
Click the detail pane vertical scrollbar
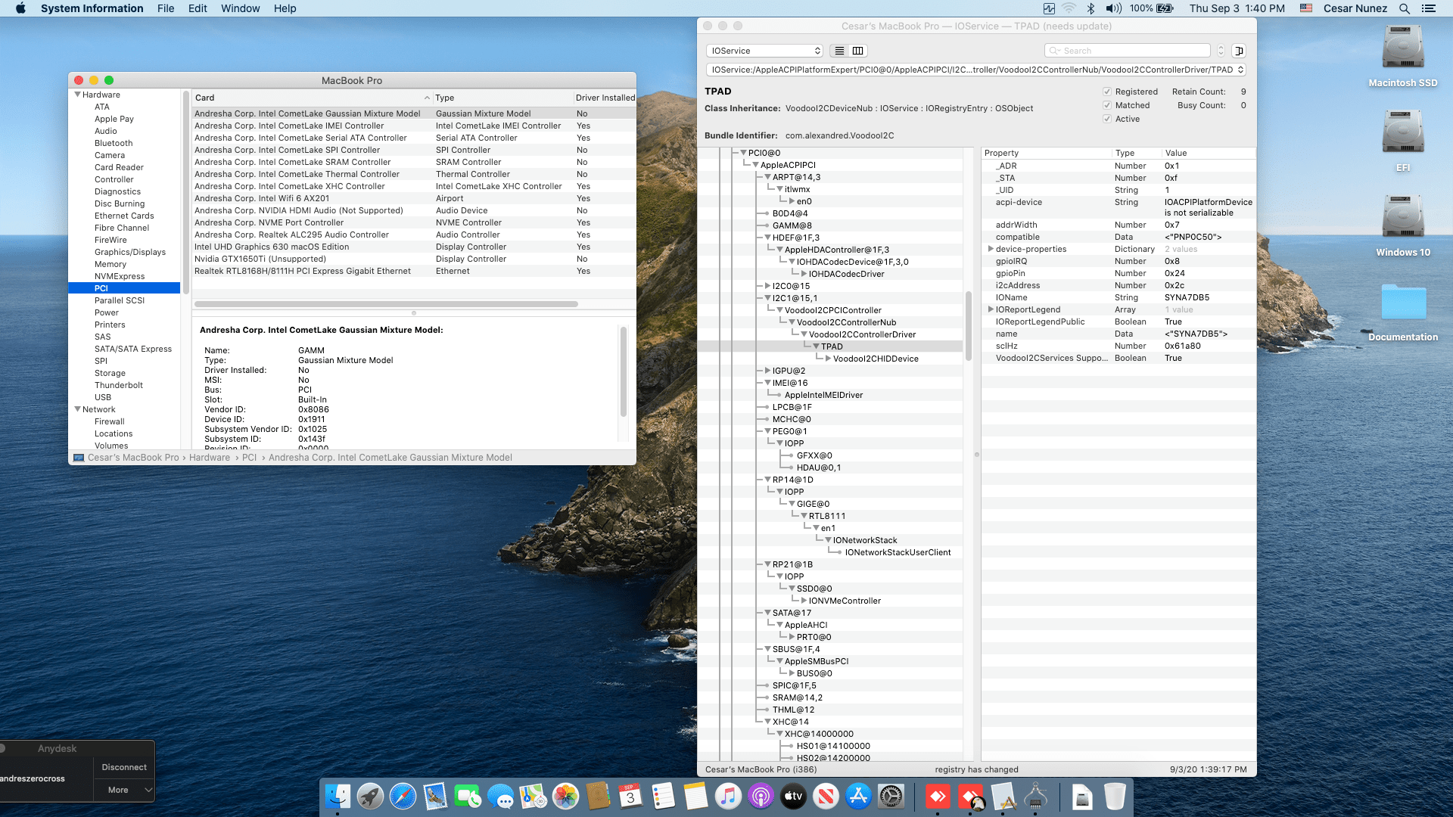coord(624,371)
